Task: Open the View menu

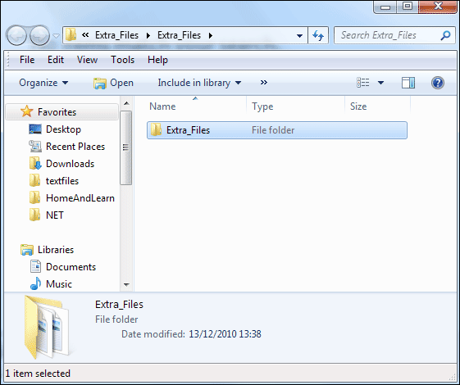Action: [x=87, y=60]
